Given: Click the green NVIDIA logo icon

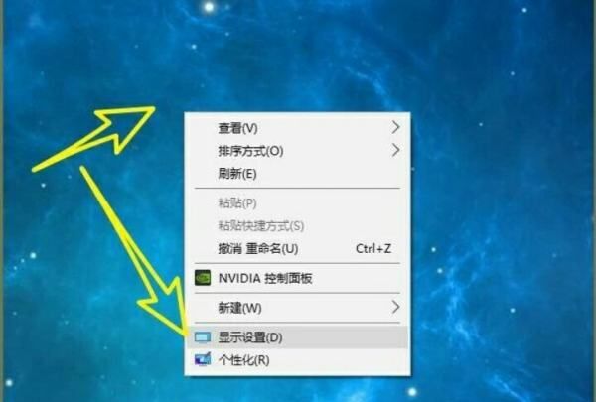Looking at the screenshot, I should coord(203,278).
